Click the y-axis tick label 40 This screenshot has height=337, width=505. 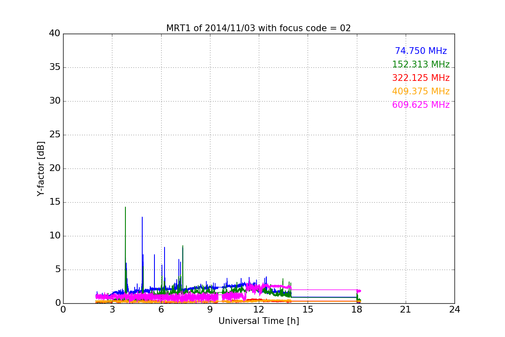coord(54,34)
